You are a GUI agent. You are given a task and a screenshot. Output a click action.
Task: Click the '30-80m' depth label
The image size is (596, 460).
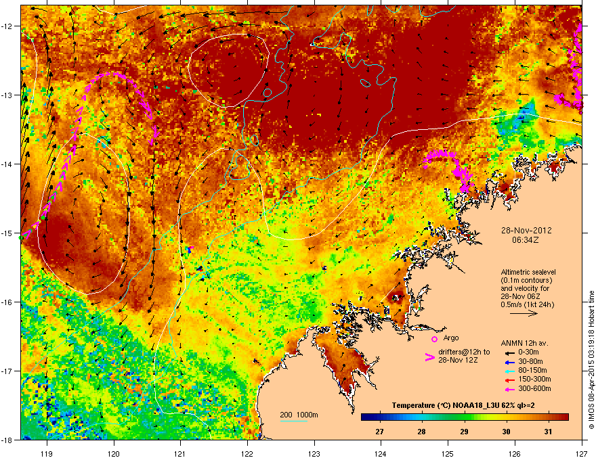point(530,362)
